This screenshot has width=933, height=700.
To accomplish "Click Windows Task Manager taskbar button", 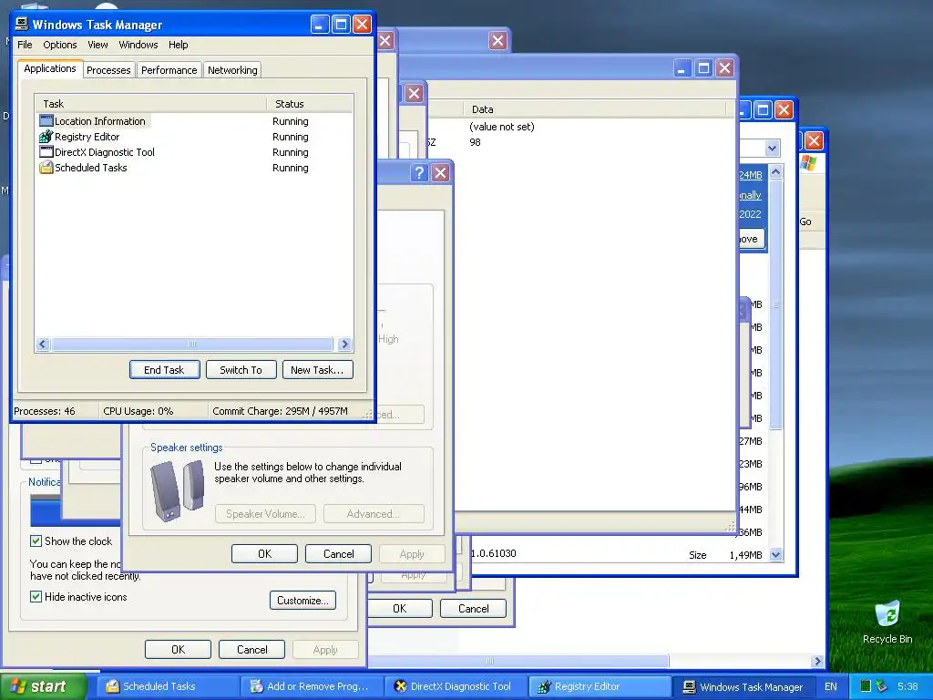I will click(x=744, y=686).
